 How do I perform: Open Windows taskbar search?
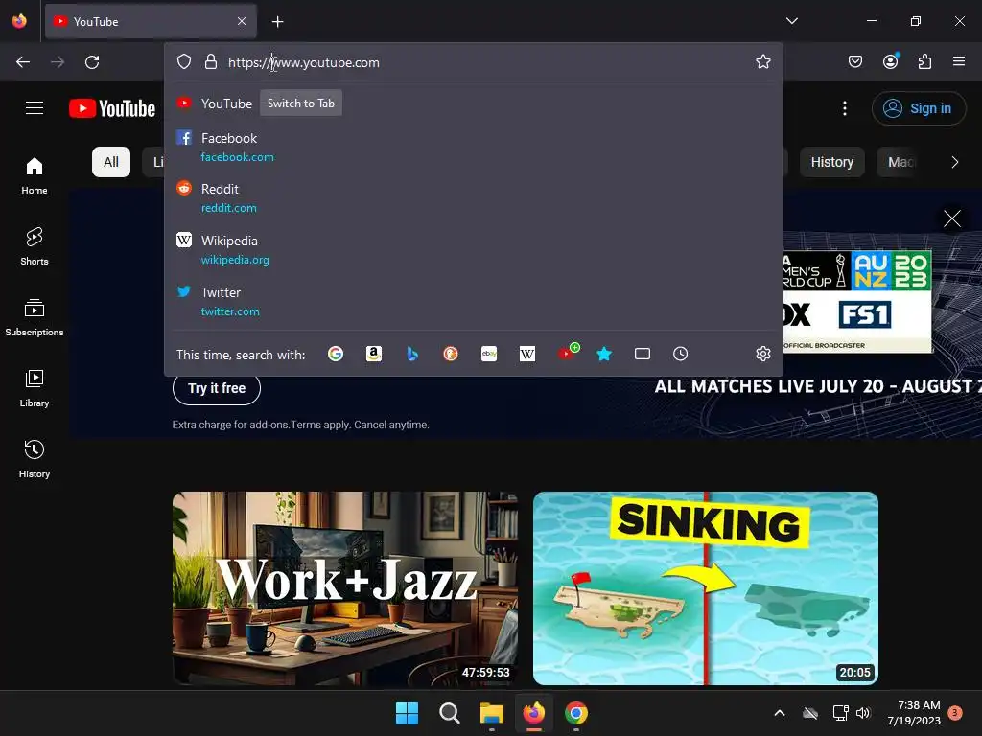tap(449, 713)
